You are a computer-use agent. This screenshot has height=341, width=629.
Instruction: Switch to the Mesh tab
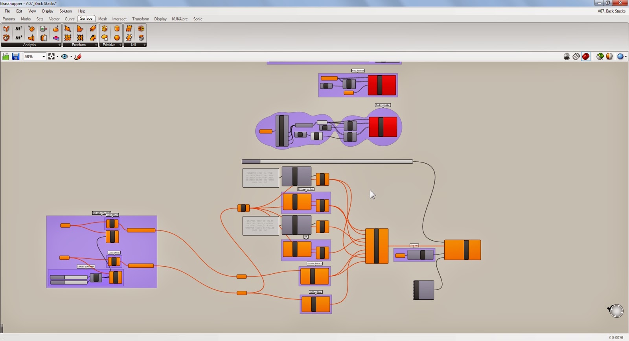[x=103, y=19]
